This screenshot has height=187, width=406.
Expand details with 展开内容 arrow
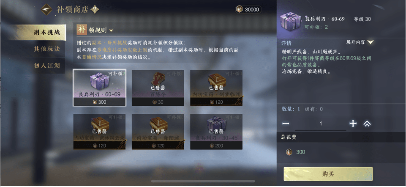[371, 42]
